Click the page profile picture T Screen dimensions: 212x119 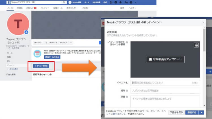point(18,24)
